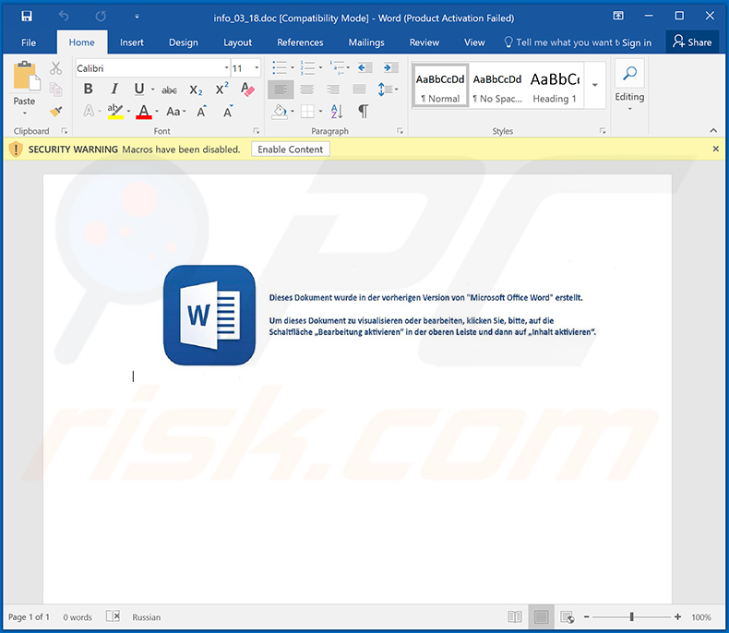Switch to the References tab
729x633 pixels.
click(300, 42)
